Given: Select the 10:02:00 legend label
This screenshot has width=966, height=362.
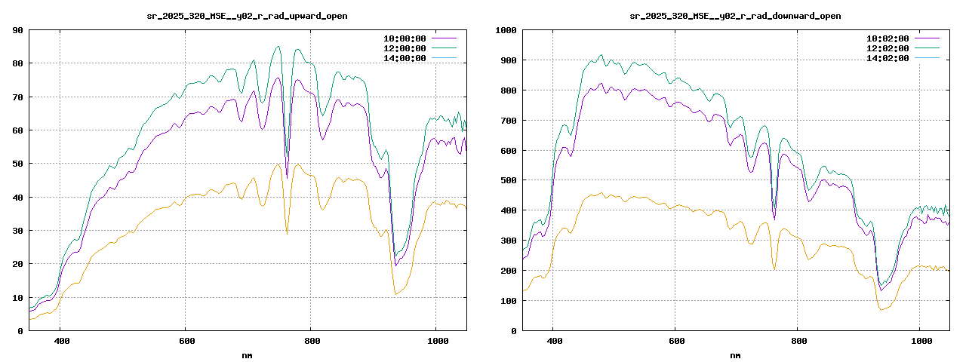Looking at the screenshot, I should pos(888,38).
